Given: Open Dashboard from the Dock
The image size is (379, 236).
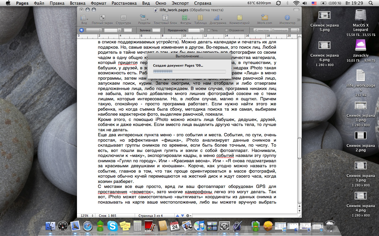Looking at the screenshot, I should (x=63, y=226).
